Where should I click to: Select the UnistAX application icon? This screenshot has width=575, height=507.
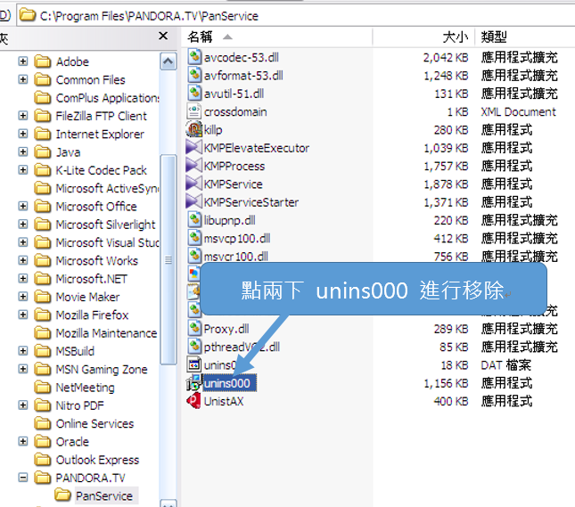coord(194,401)
